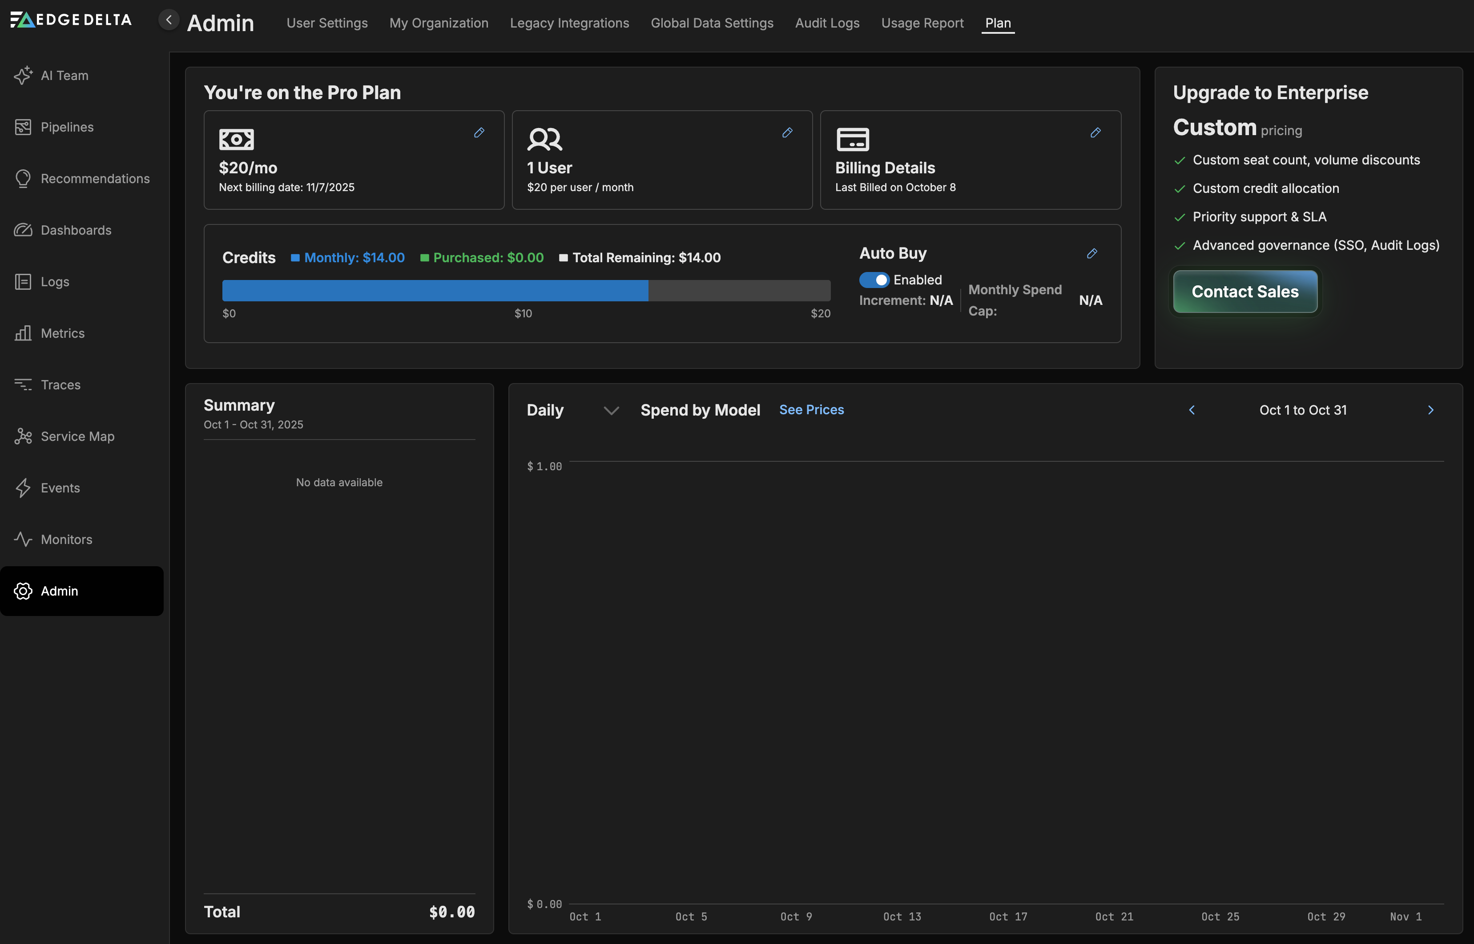
Task: Select the Service Map icon
Action: pyautogui.click(x=23, y=436)
